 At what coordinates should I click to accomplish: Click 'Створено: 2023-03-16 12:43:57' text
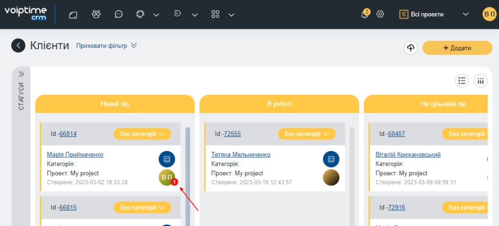coord(251,183)
